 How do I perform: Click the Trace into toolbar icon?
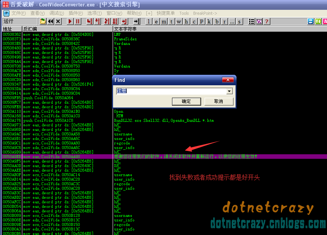(x=107, y=22)
